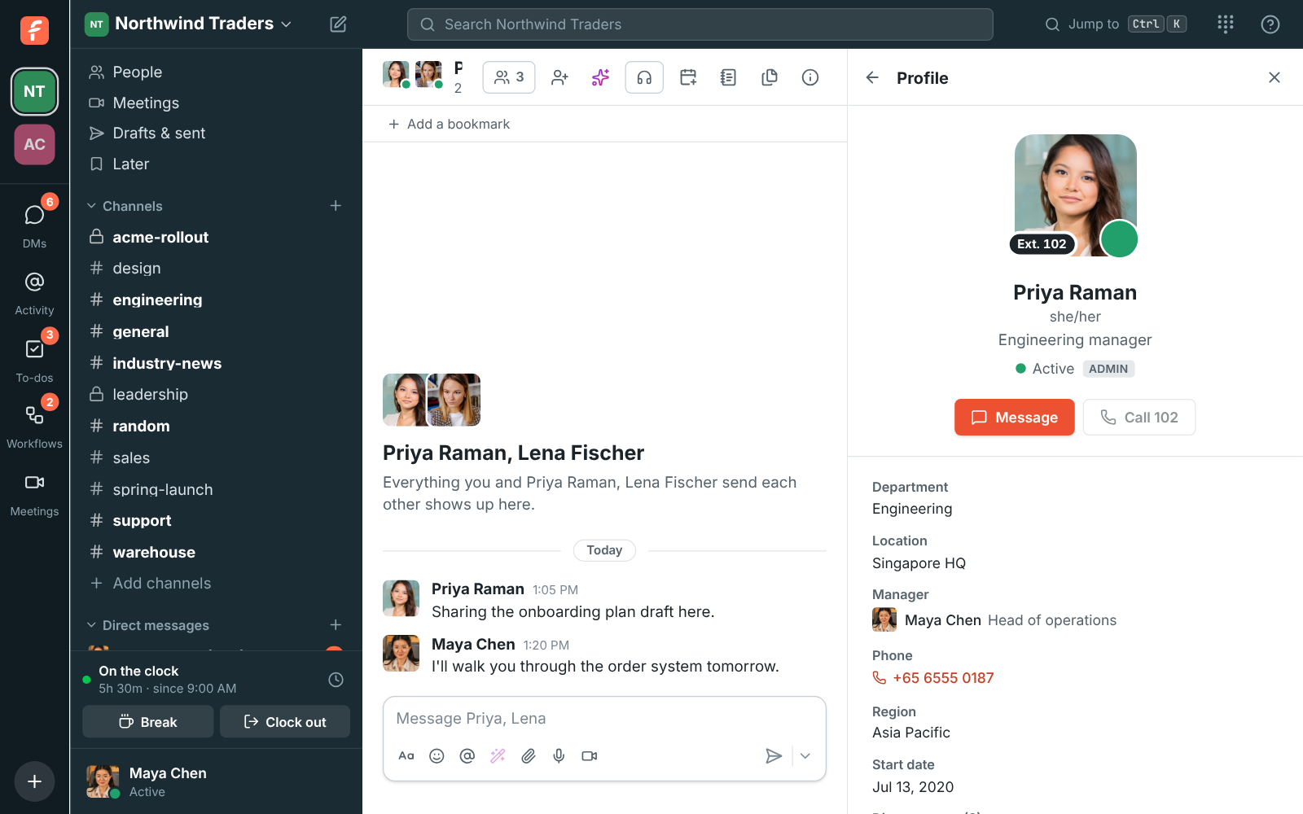Click the Message Priya, Lena input box

pos(604,719)
